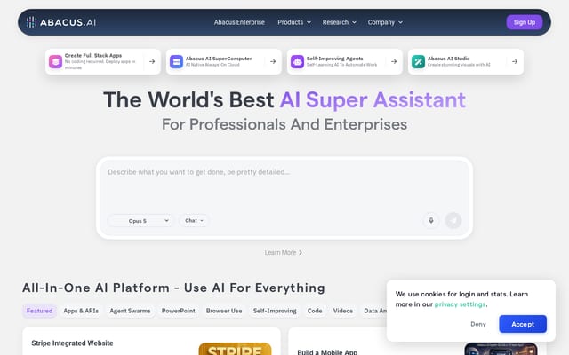Expand the Company dropdown menu
The image size is (569, 355).
click(x=385, y=22)
